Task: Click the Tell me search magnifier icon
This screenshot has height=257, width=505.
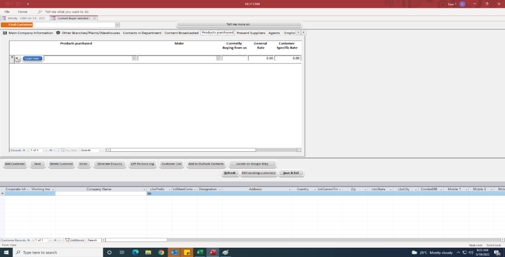Action: point(39,11)
